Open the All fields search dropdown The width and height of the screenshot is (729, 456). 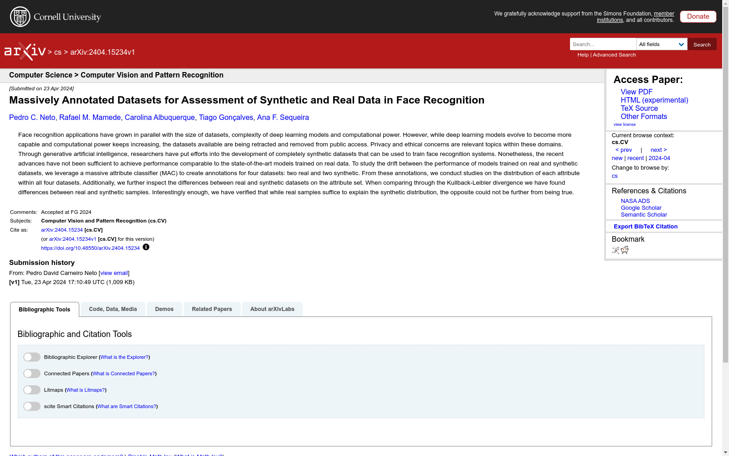[662, 44]
